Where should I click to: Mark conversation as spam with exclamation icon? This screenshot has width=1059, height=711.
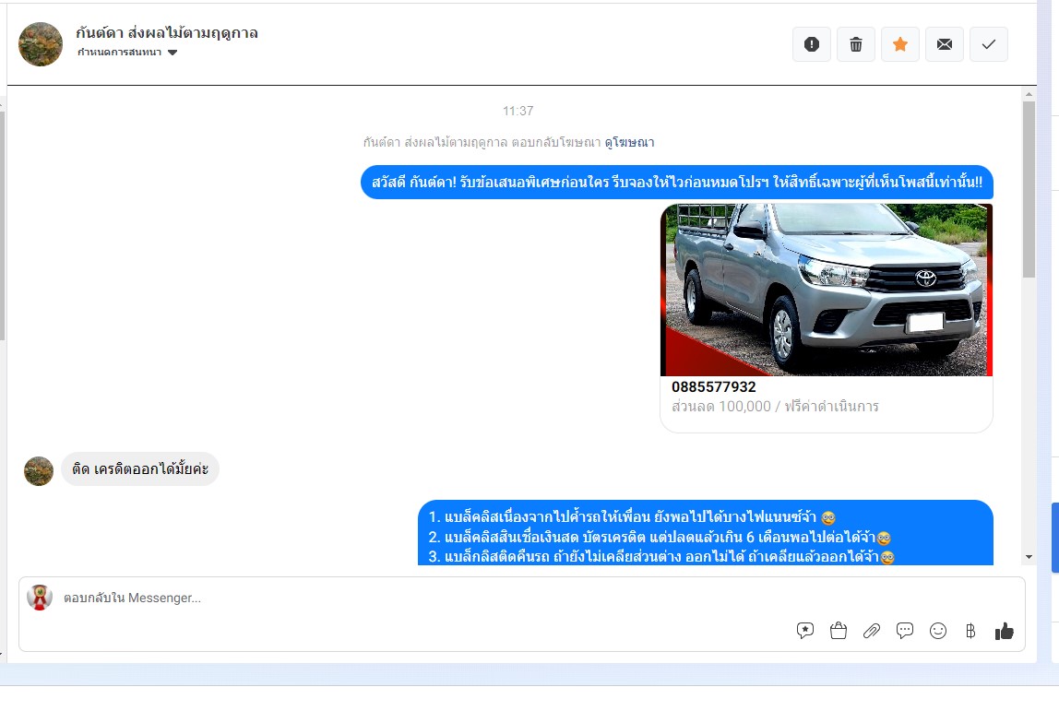[812, 44]
